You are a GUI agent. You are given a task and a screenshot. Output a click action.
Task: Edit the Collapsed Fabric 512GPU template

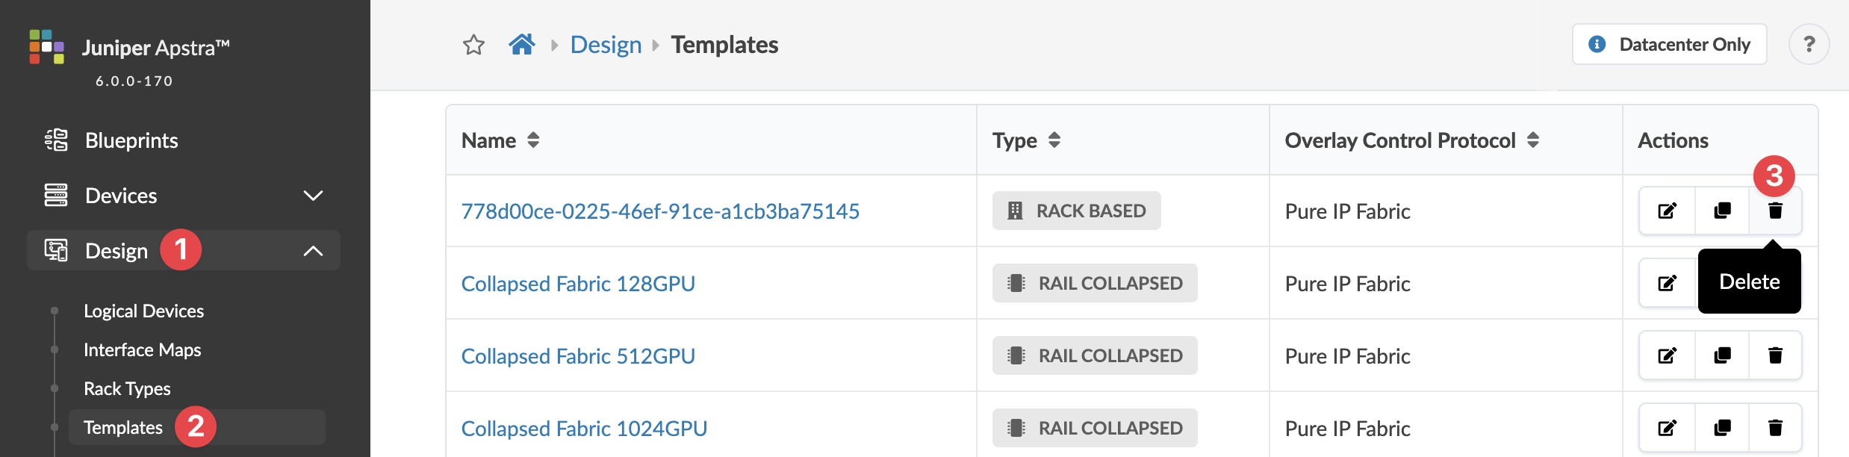1667,356
